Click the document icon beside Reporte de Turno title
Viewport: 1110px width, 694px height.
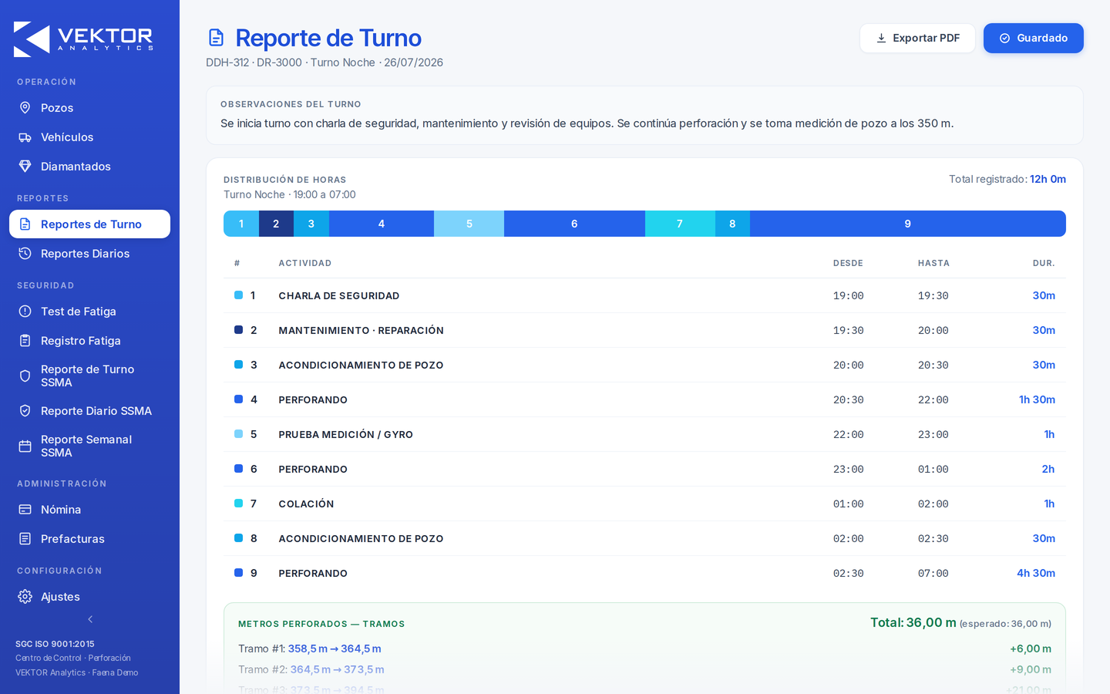pyautogui.click(x=217, y=38)
